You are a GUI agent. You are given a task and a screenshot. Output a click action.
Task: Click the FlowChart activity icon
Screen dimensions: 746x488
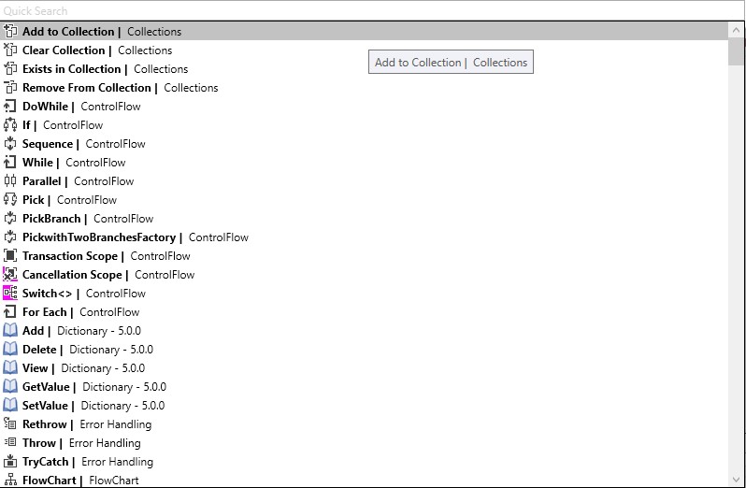[x=10, y=481]
